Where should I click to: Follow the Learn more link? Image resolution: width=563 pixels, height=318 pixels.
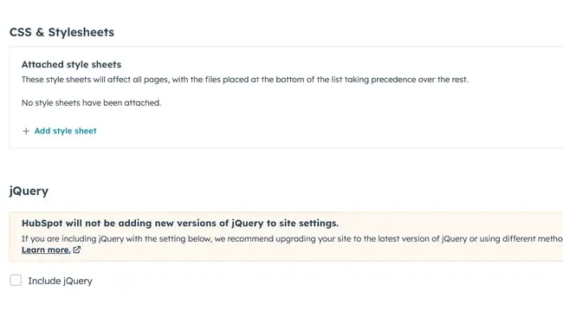point(46,250)
